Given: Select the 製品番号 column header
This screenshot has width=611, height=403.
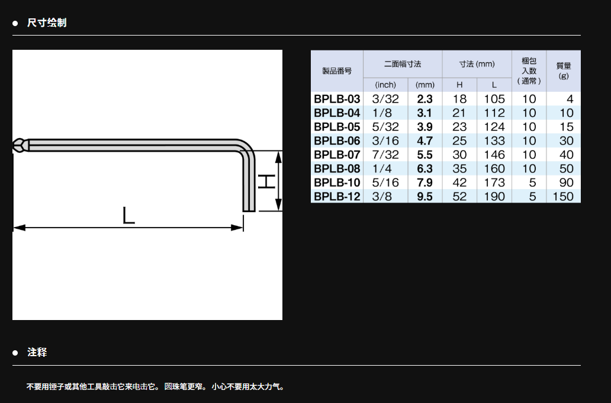Looking at the screenshot, I should [336, 71].
